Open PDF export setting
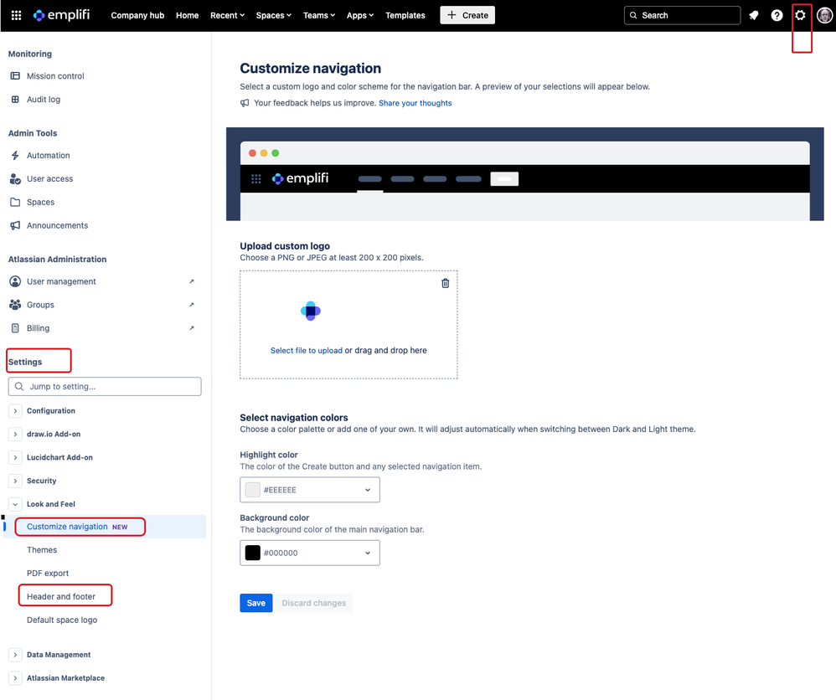This screenshot has width=836, height=700. coord(48,574)
